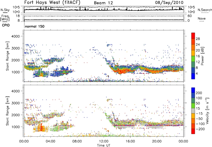212x147 pixels.
Task: Click the power panel "Slant Range [km]" axis title
Action: (7, 56)
